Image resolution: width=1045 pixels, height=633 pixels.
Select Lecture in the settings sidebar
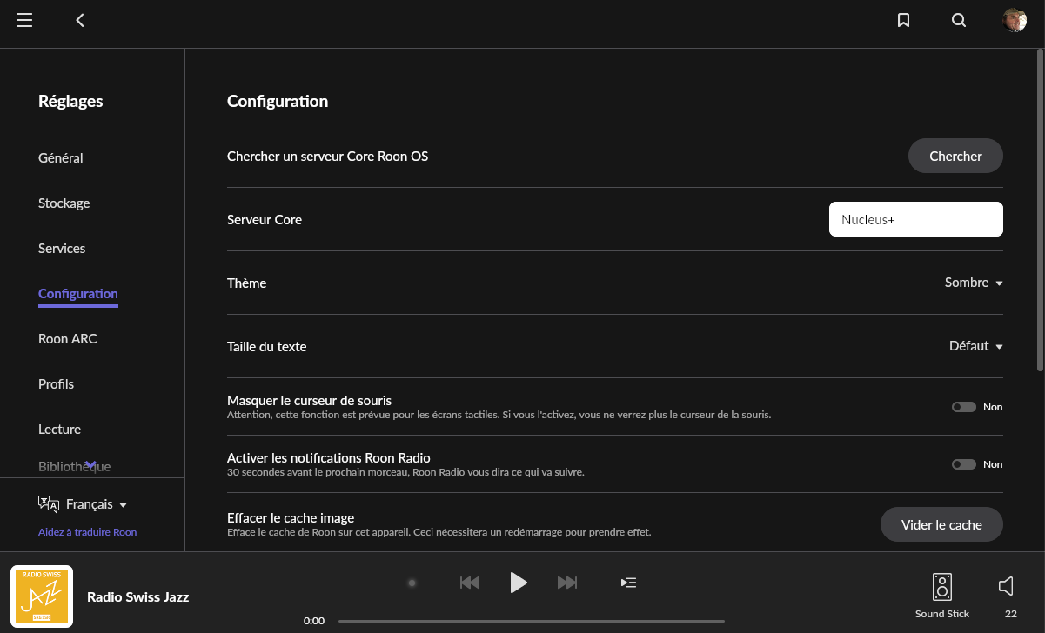59,430
